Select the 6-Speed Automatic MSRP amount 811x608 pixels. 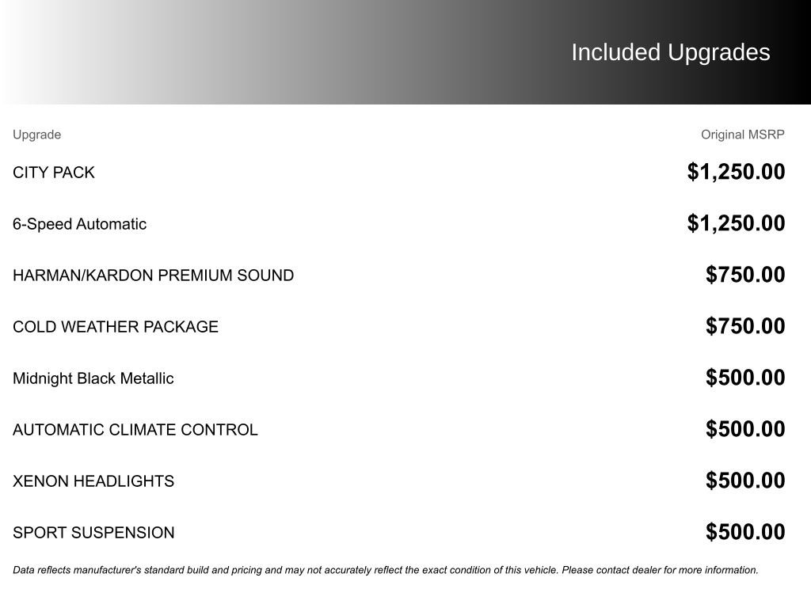pyautogui.click(x=736, y=223)
